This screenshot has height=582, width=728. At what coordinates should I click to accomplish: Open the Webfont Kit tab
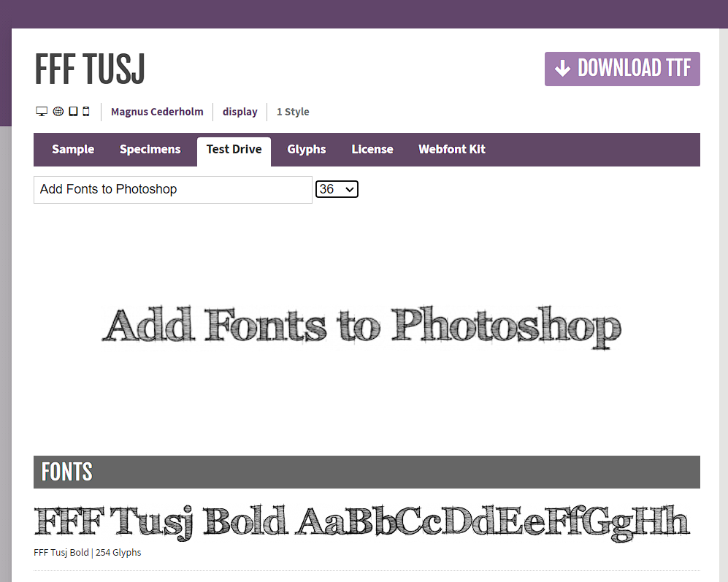(x=452, y=149)
